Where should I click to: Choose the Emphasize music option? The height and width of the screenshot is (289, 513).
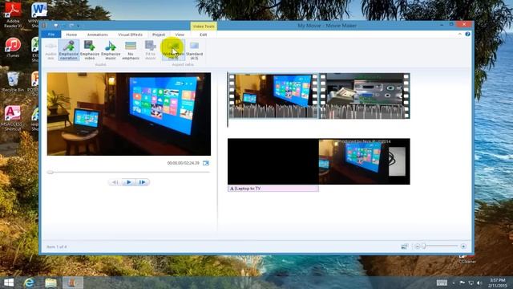[x=111, y=50]
